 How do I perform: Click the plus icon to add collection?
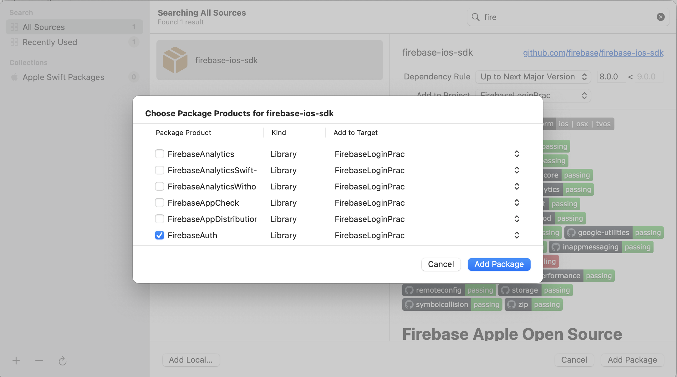pos(16,361)
